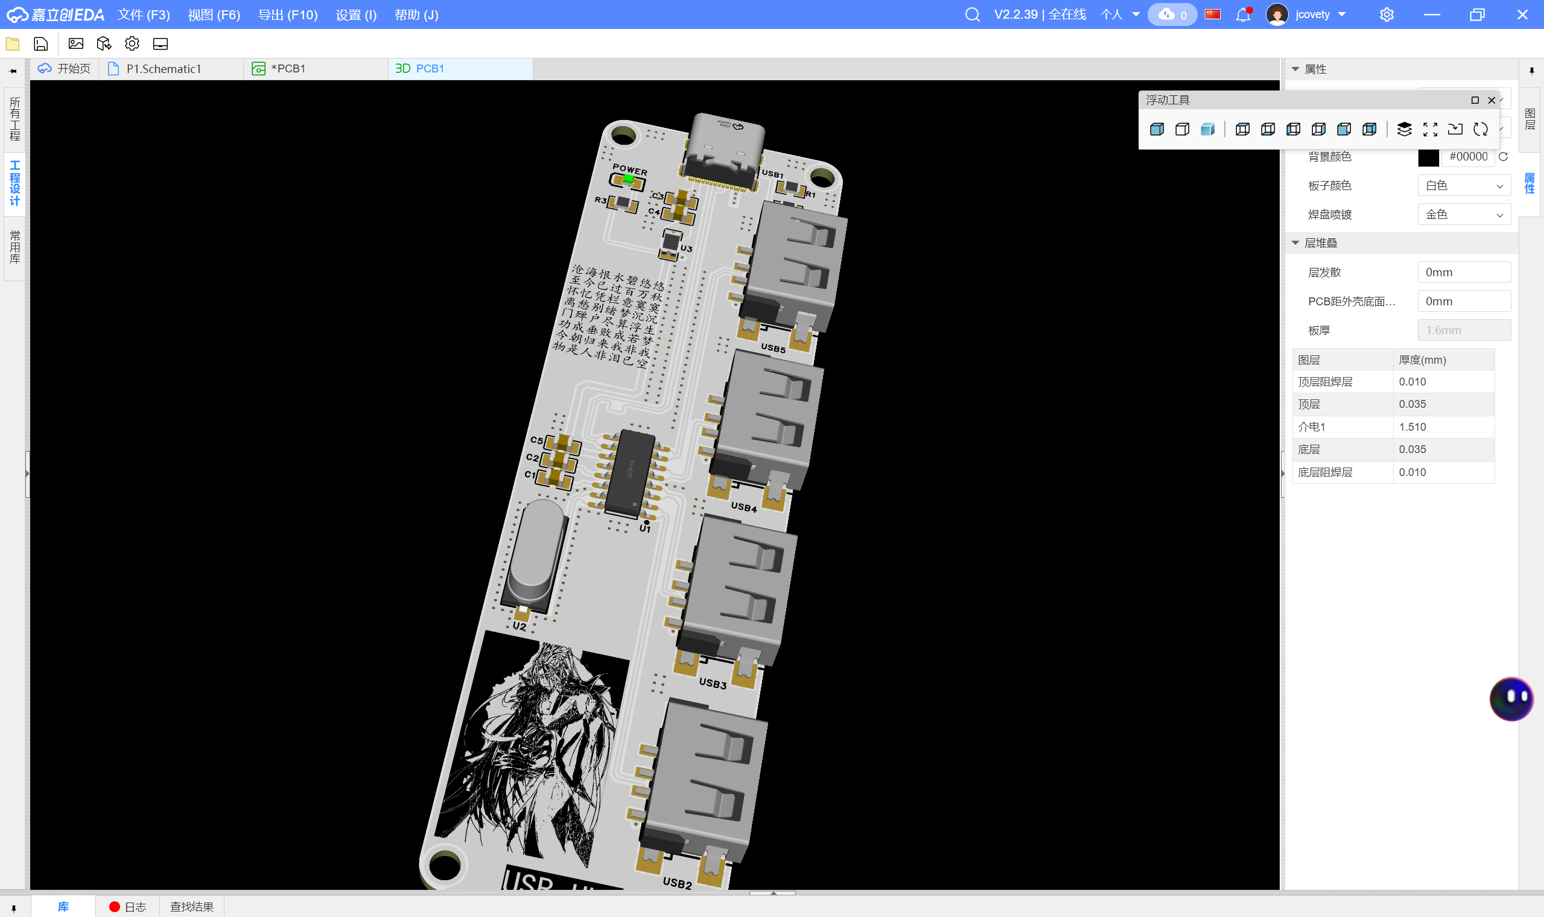Click the rotate view circular arrows icon
The width and height of the screenshot is (1544, 917).
(1481, 129)
